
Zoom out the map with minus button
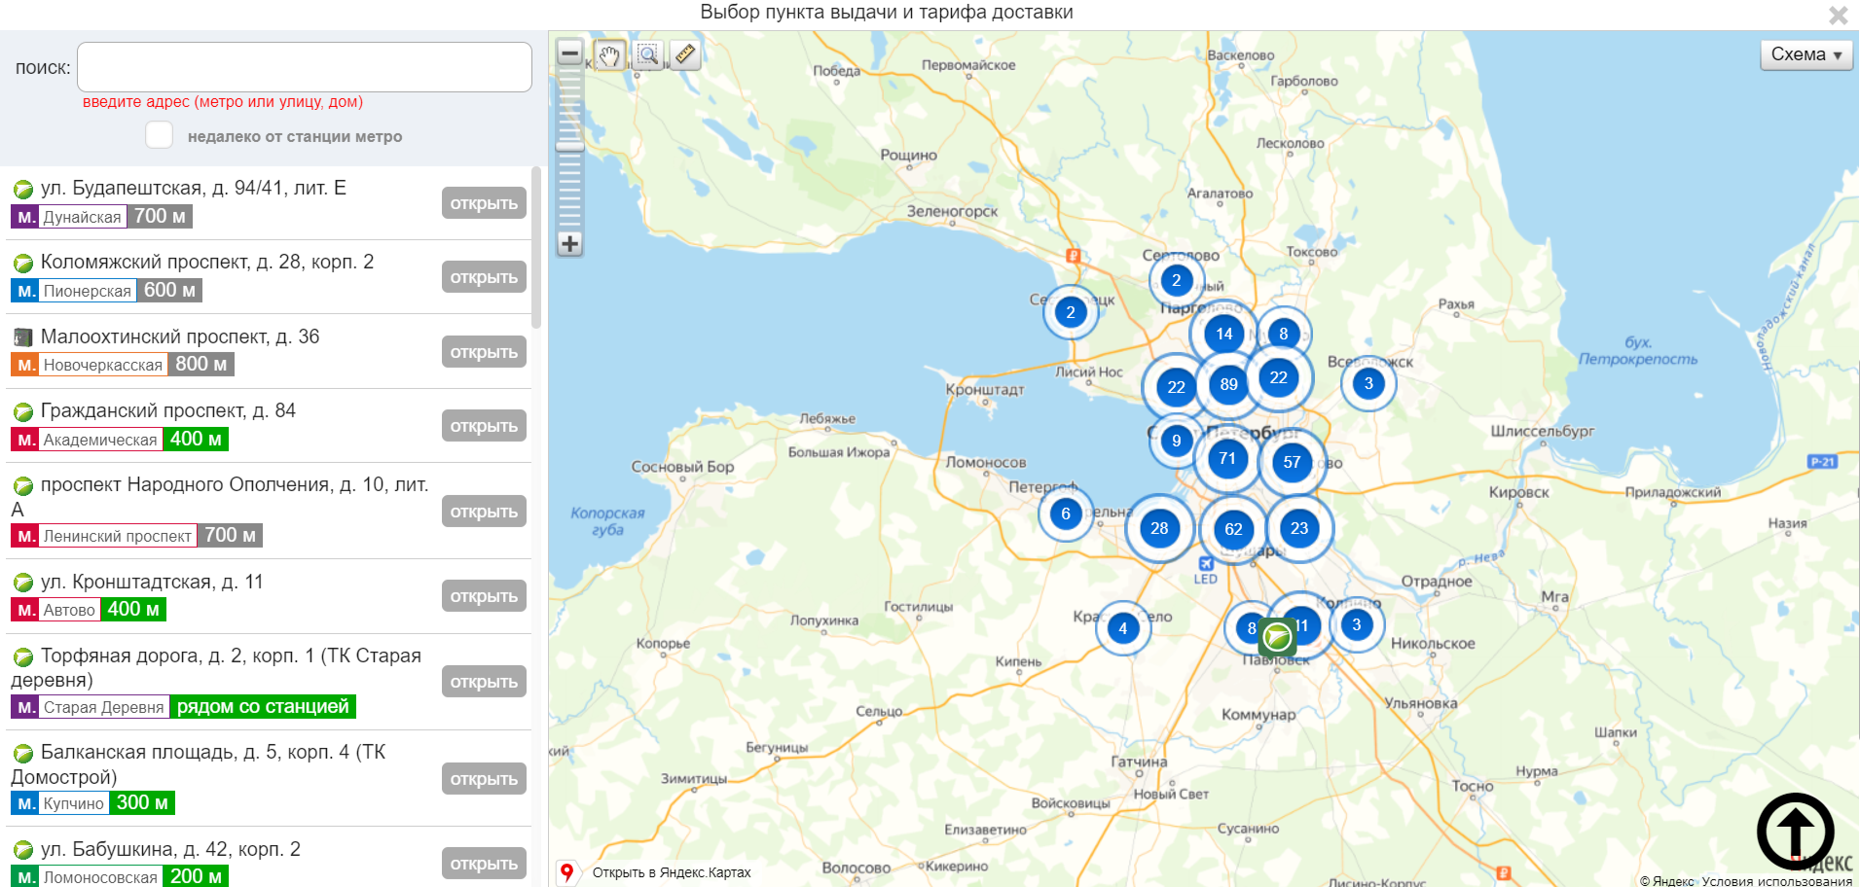pos(570,53)
